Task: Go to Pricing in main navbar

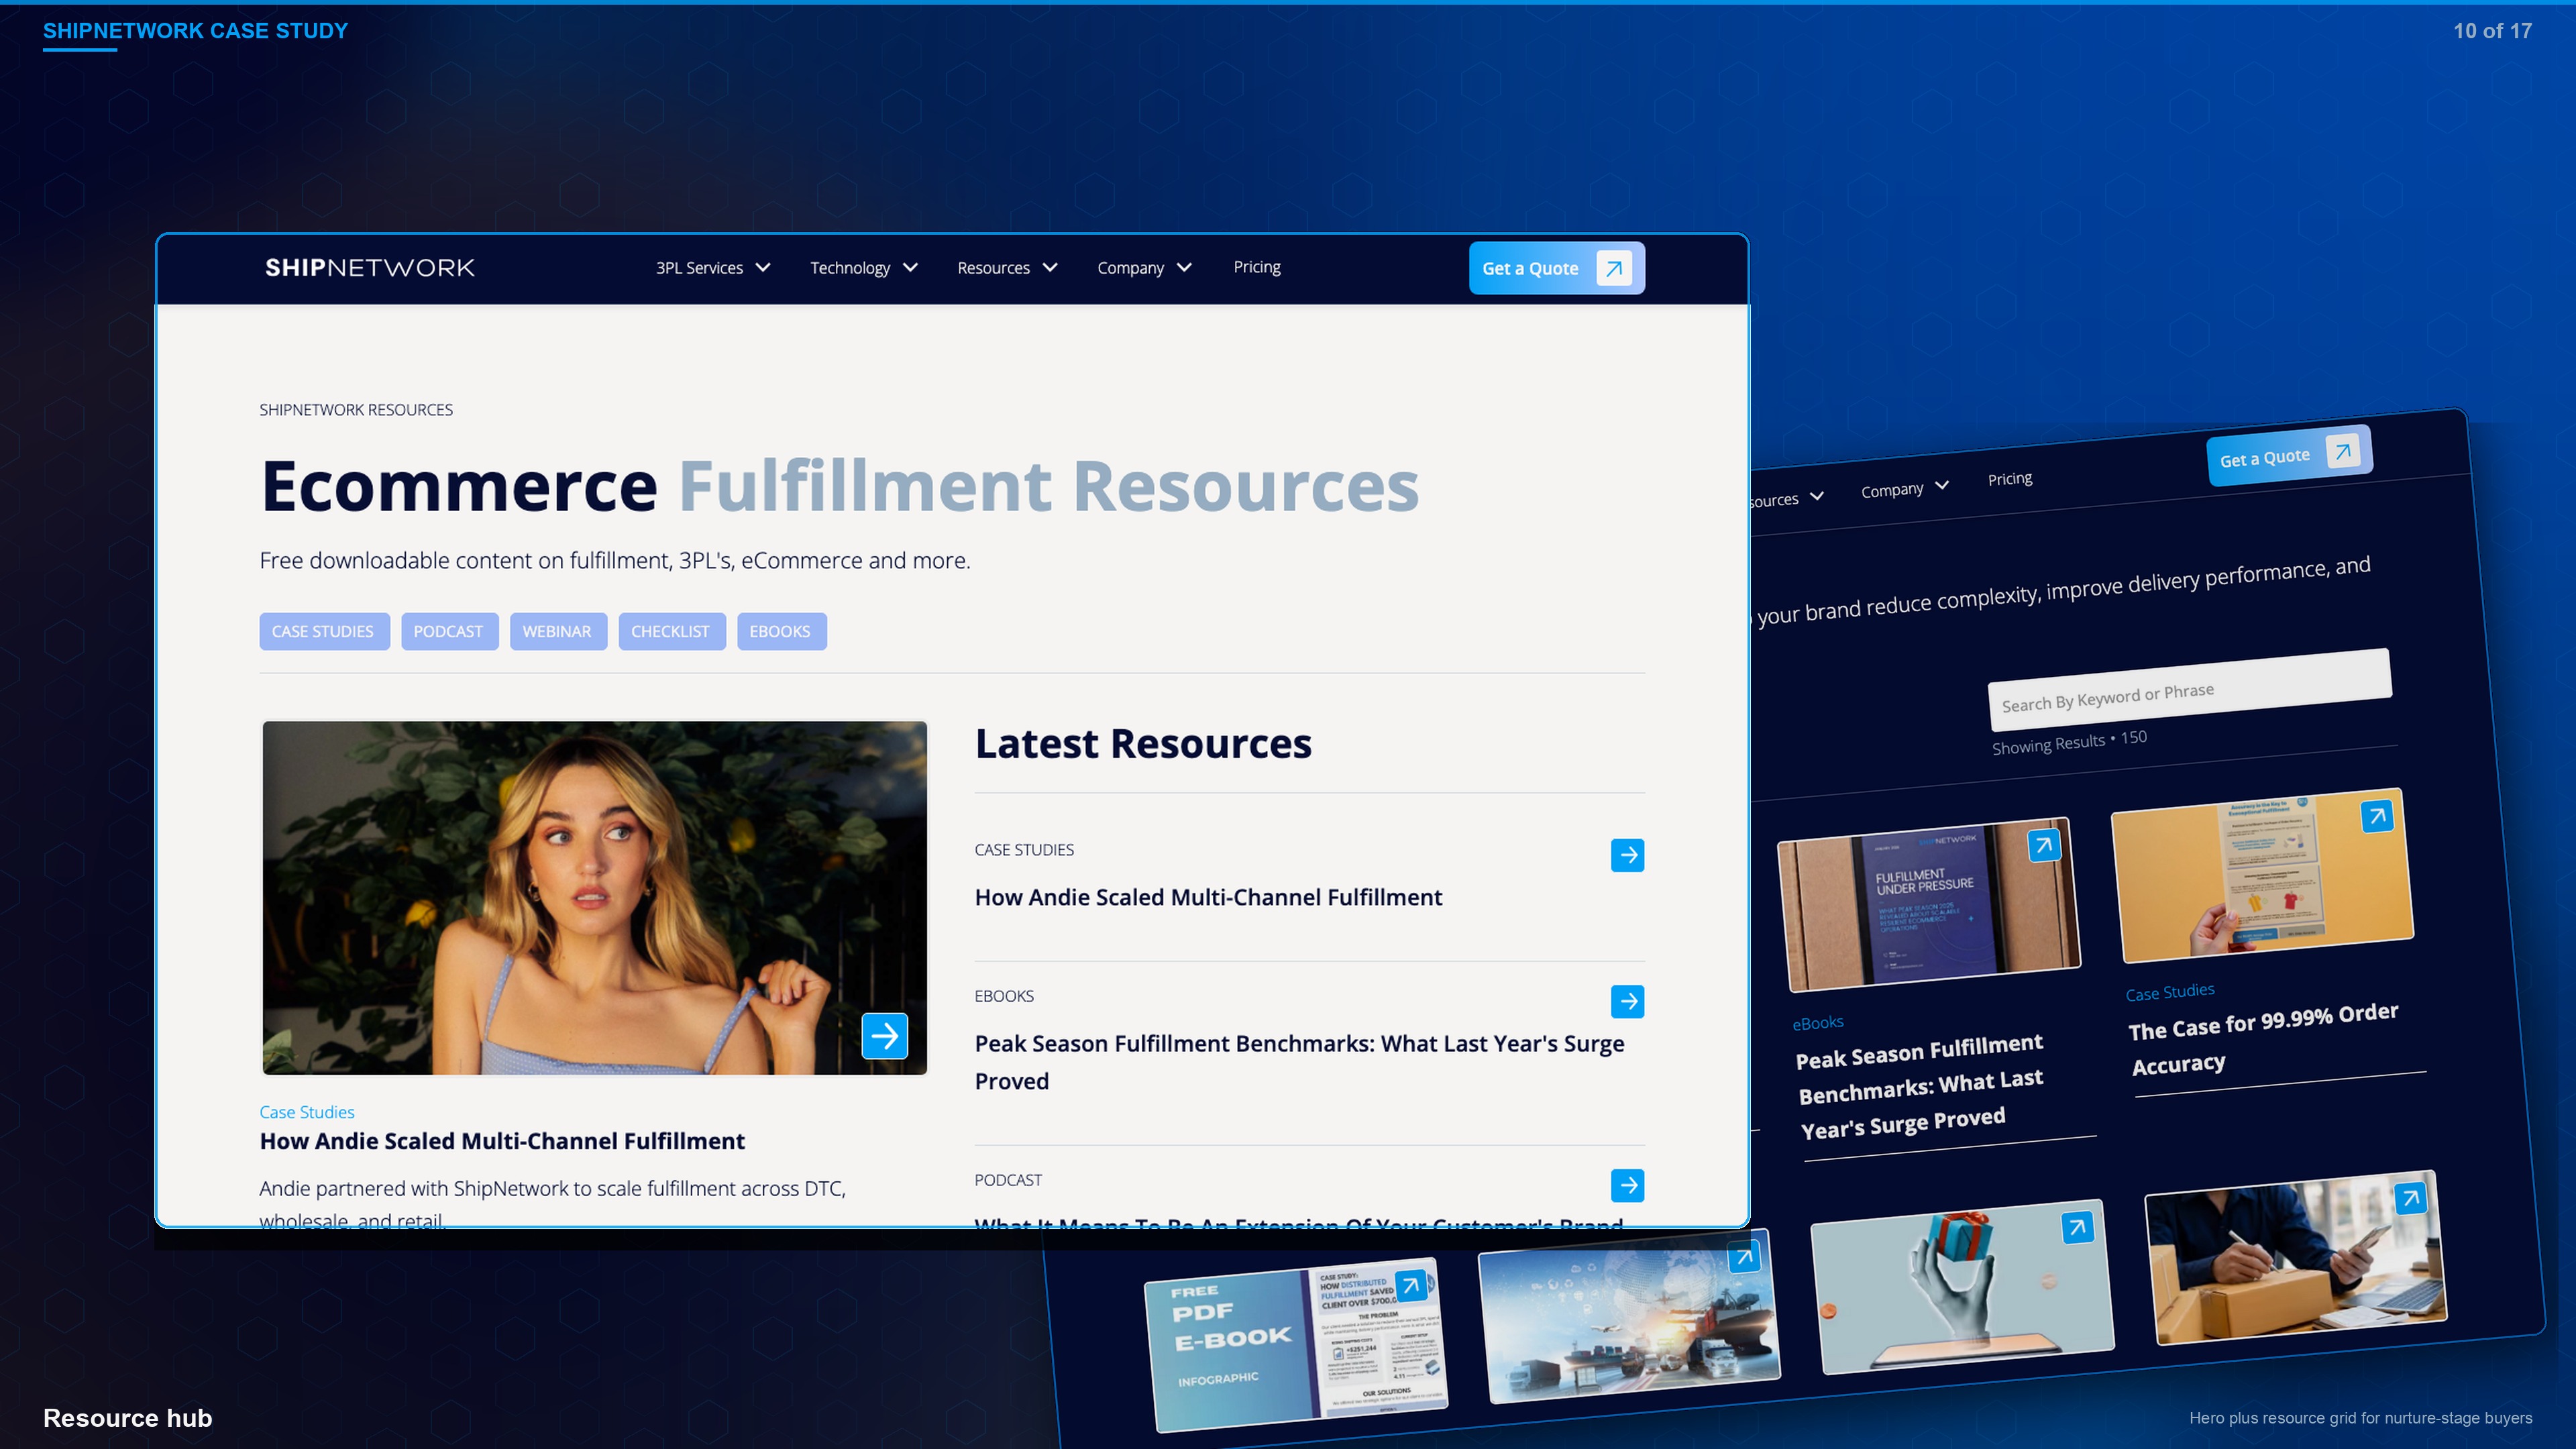Action: [x=1257, y=267]
